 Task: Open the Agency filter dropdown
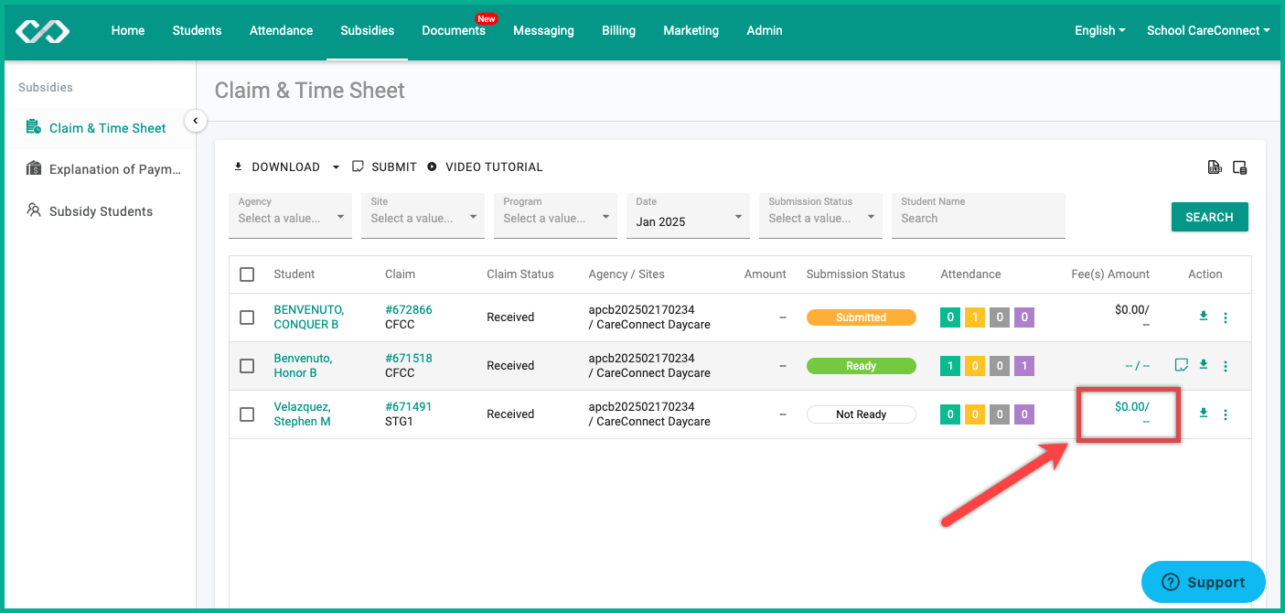click(290, 215)
